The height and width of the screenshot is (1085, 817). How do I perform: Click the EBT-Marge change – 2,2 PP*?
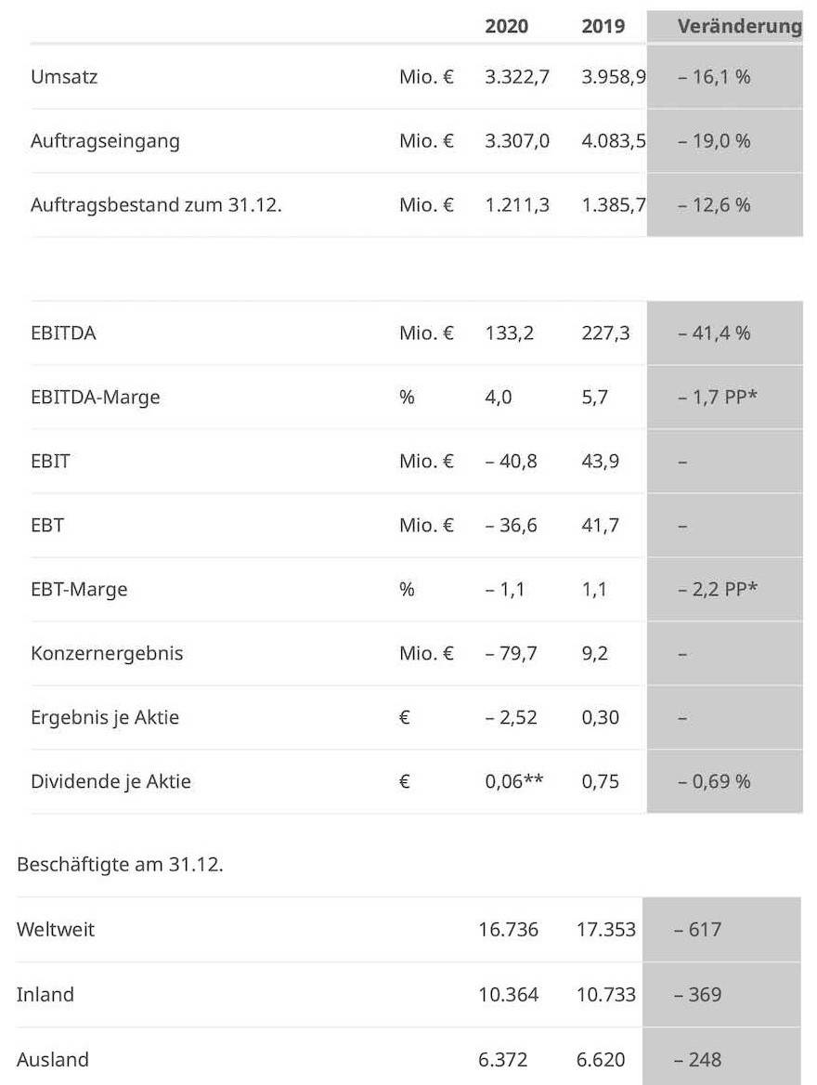point(717,589)
